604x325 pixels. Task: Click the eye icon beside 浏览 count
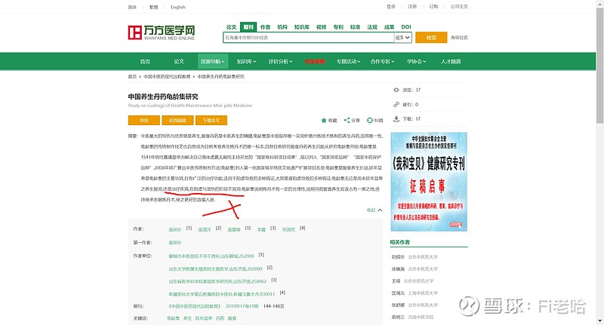(396, 90)
